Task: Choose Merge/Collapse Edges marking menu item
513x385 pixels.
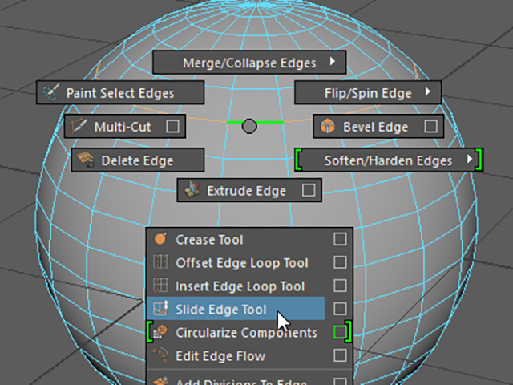Action: tap(249, 63)
